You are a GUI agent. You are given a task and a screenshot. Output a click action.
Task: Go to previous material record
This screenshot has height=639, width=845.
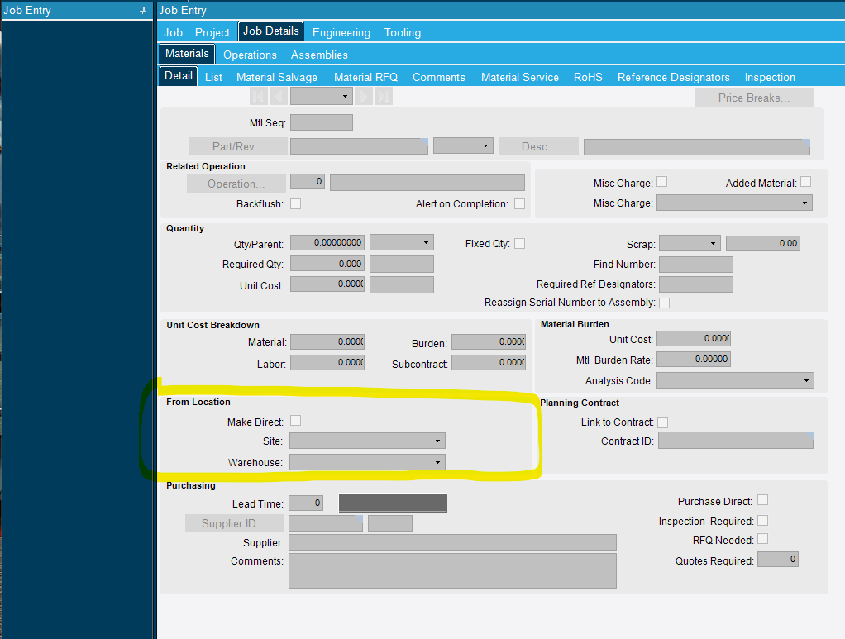click(x=278, y=97)
